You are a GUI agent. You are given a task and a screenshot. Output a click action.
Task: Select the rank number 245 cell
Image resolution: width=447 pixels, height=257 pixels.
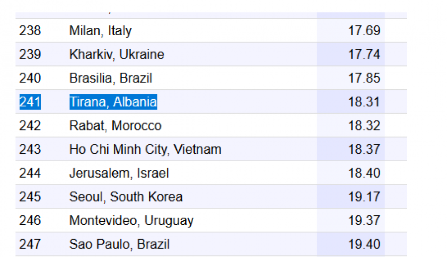click(x=30, y=197)
